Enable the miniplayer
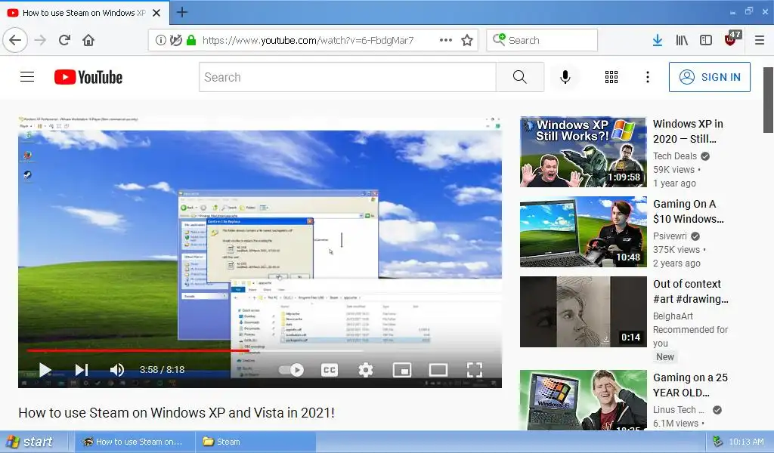Image resolution: width=774 pixels, height=453 pixels. click(402, 370)
